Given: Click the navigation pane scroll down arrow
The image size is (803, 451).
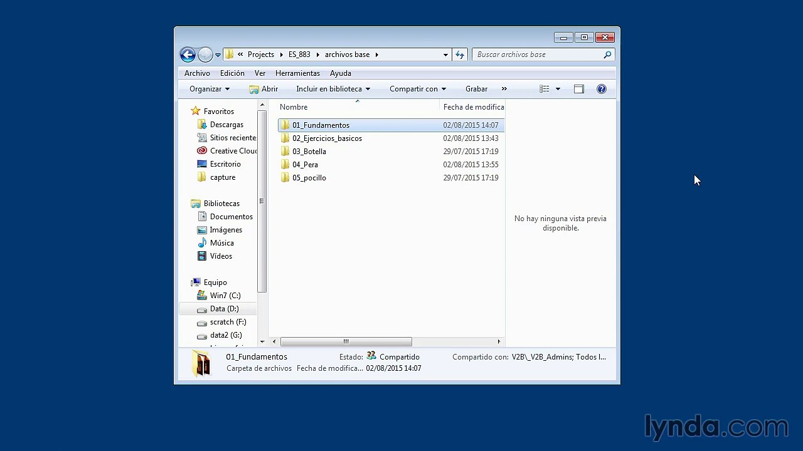Looking at the screenshot, I should coord(262,342).
